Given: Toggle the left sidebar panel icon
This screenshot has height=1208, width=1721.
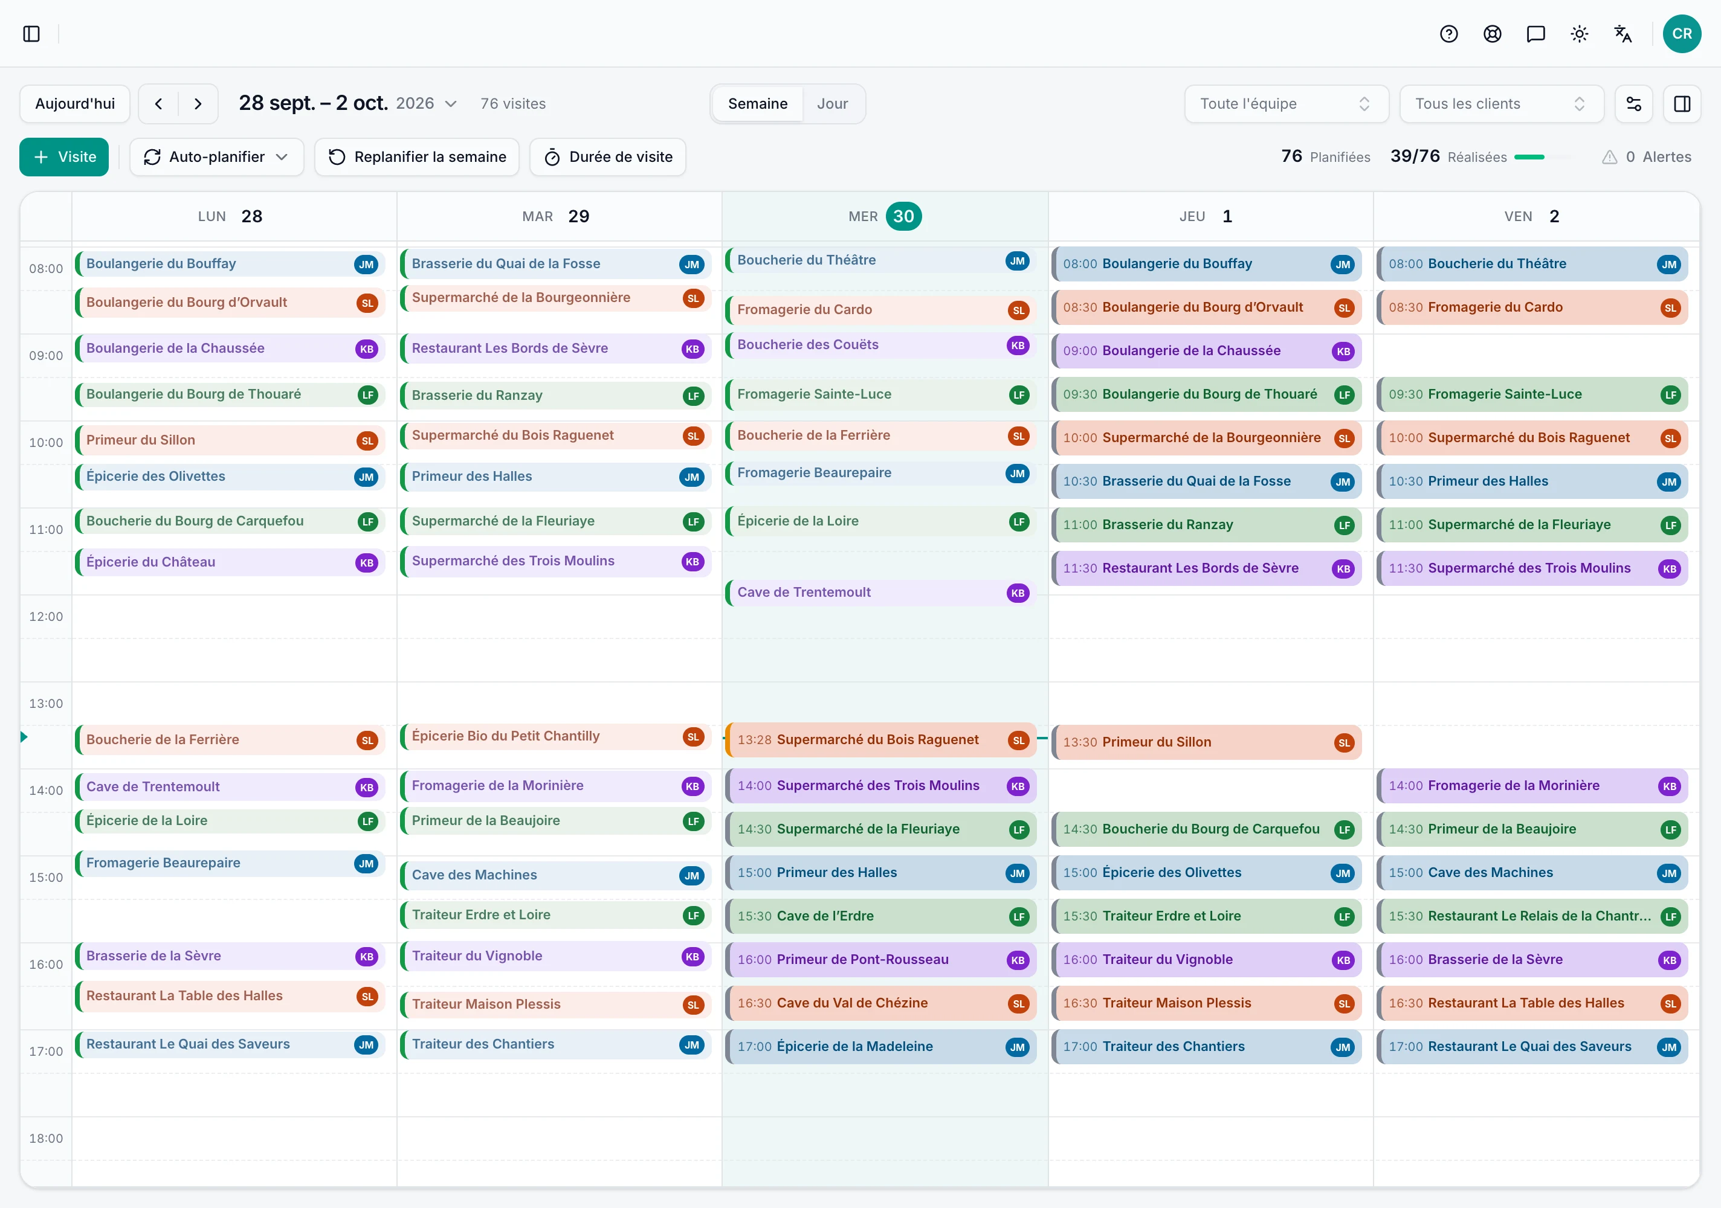Looking at the screenshot, I should point(31,34).
